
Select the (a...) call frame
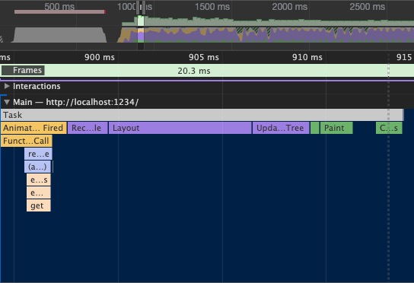point(38,167)
